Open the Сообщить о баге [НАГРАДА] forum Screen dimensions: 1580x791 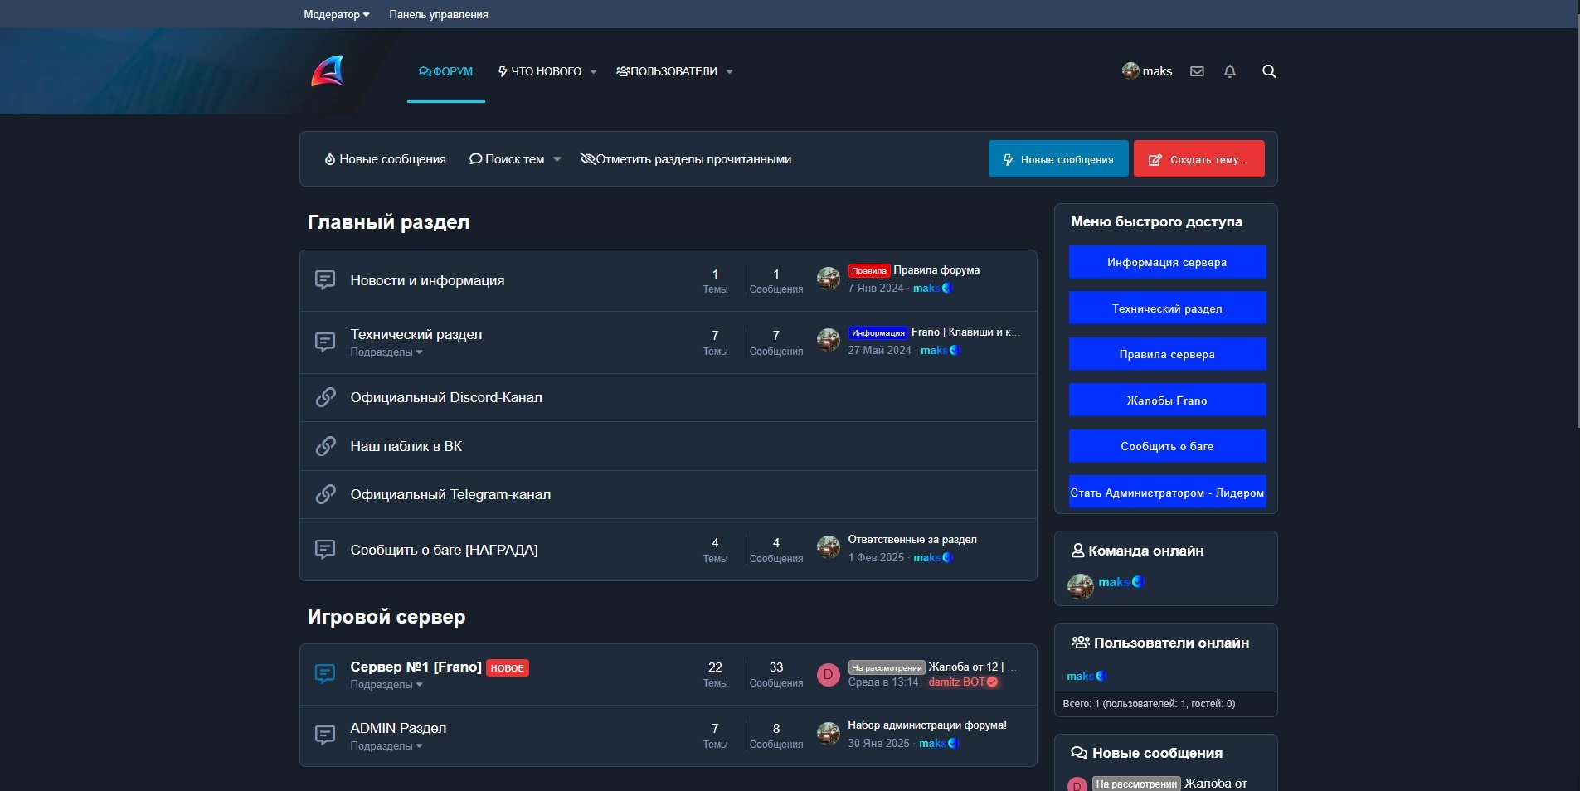[444, 550]
